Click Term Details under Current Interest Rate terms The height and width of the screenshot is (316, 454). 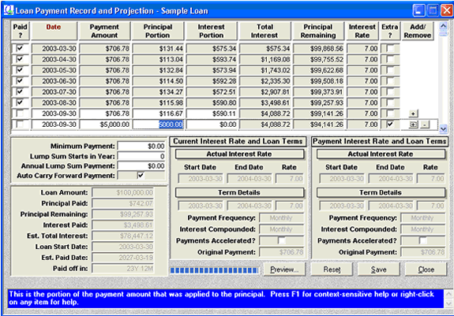click(239, 192)
